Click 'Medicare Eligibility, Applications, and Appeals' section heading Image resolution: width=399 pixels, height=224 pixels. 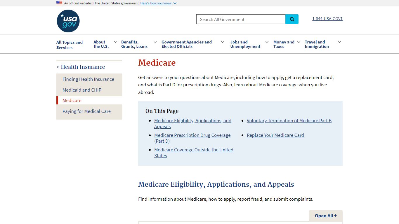(x=216, y=184)
